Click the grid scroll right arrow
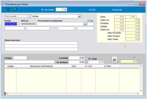Screen dimensions: 147x99 [138, 94]
